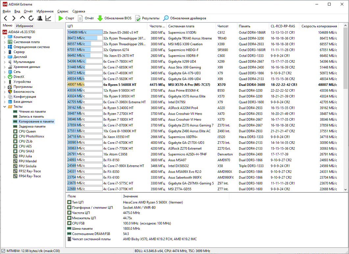Select the Безопасность shield icon
Screen dimensions: 349x254
(x=10, y=92)
